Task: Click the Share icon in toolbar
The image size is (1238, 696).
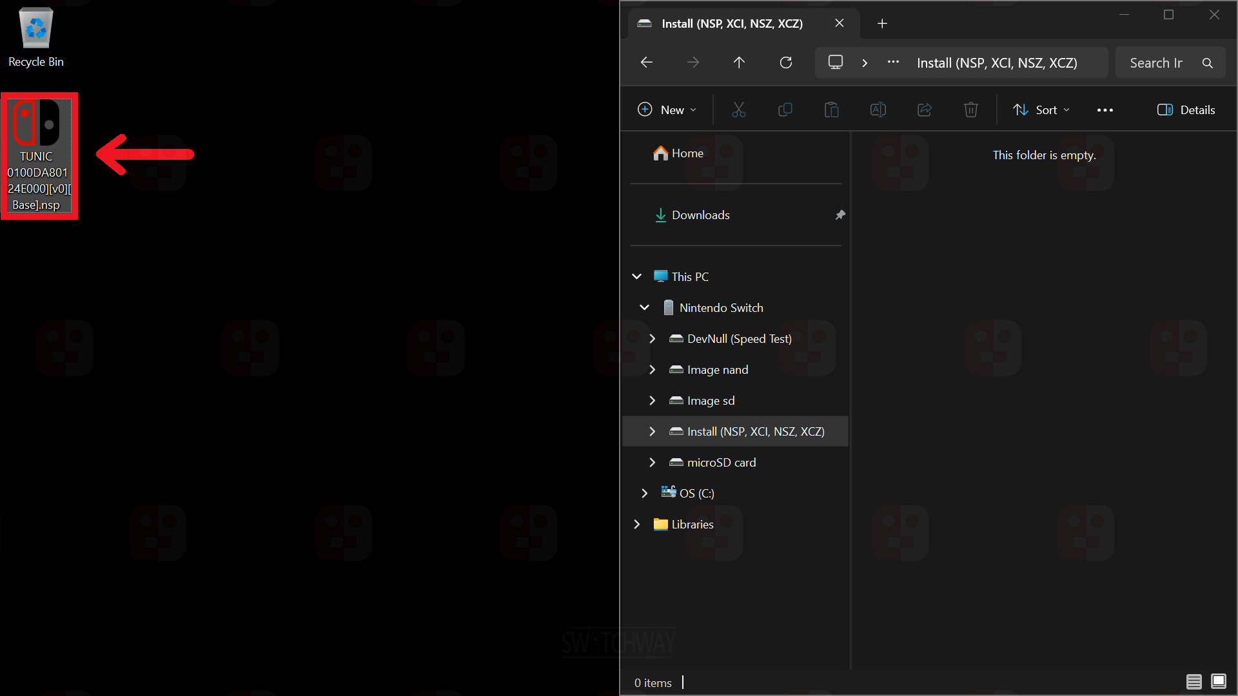Action: point(924,110)
